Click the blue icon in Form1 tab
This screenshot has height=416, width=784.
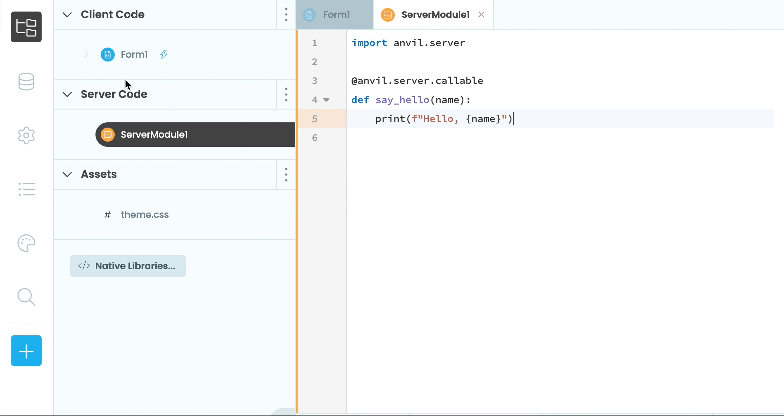coord(309,15)
